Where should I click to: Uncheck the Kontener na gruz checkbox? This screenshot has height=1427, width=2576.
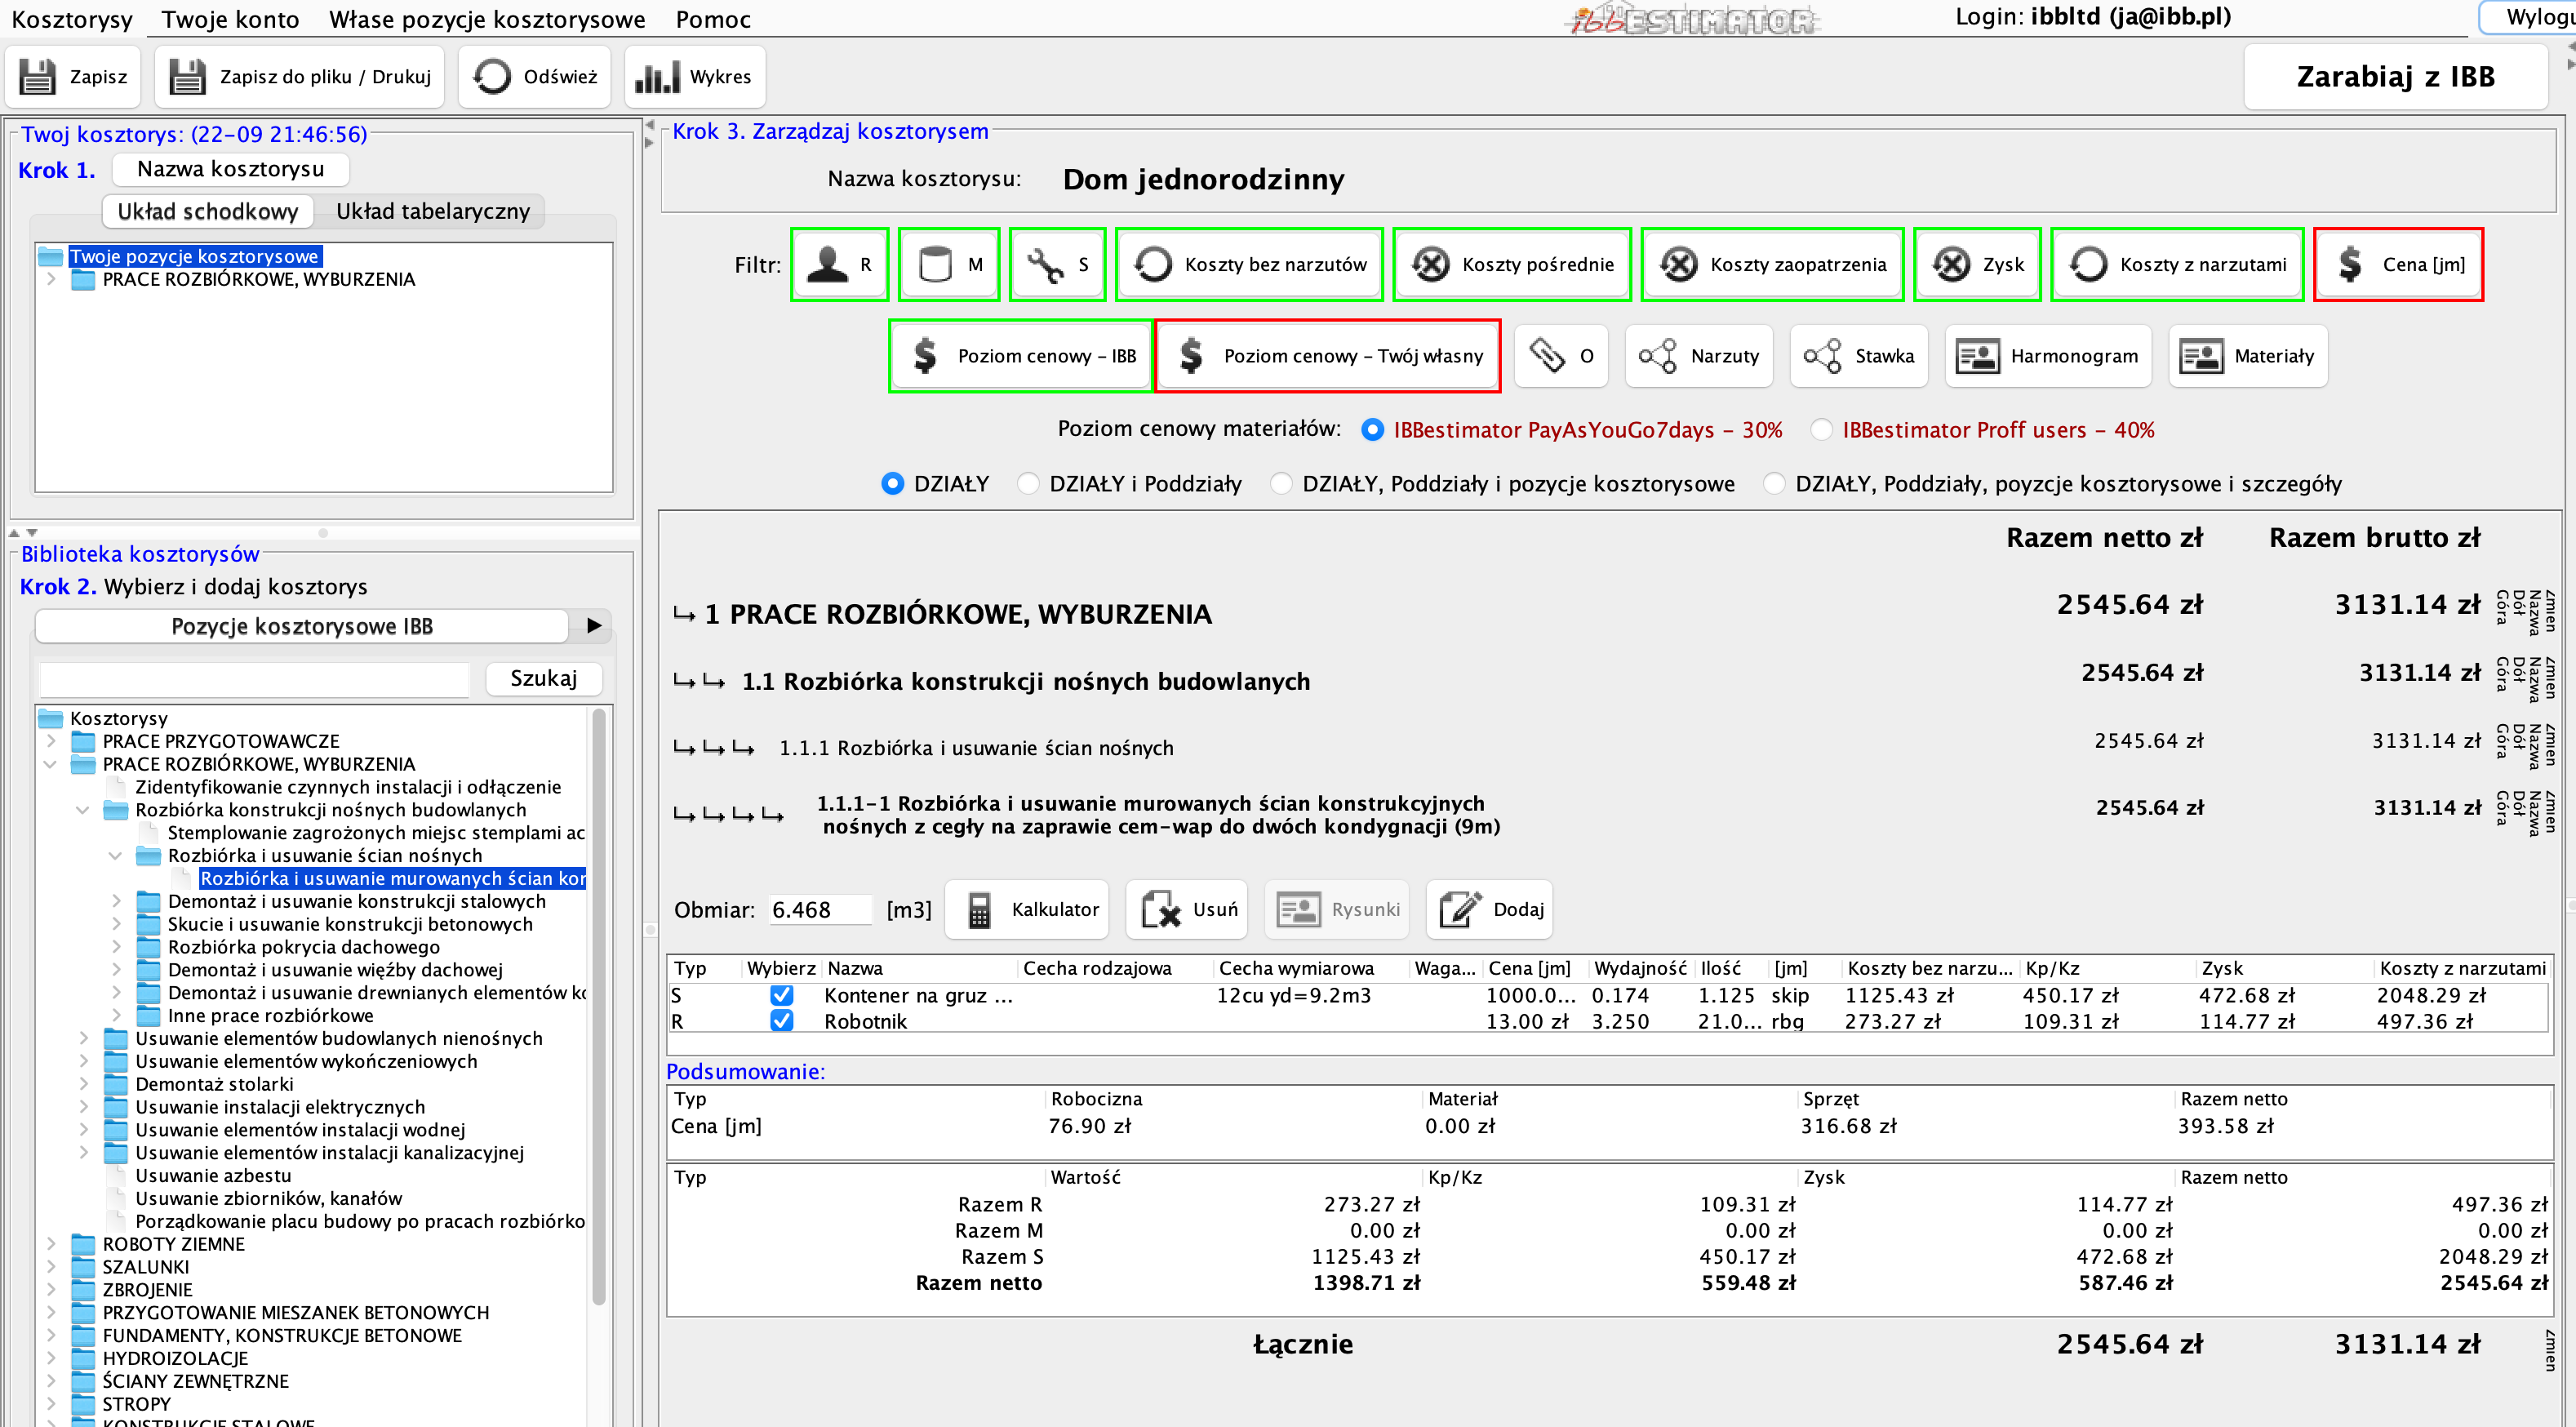pos(782,995)
